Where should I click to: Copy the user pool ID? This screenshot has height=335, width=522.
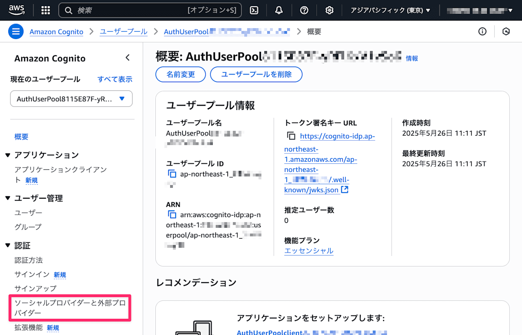tap(172, 174)
